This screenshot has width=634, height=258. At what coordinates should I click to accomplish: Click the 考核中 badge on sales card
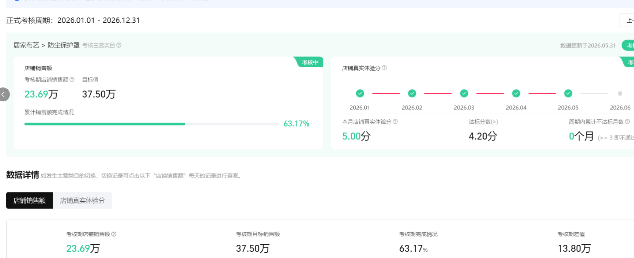pyautogui.click(x=309, y=62)
